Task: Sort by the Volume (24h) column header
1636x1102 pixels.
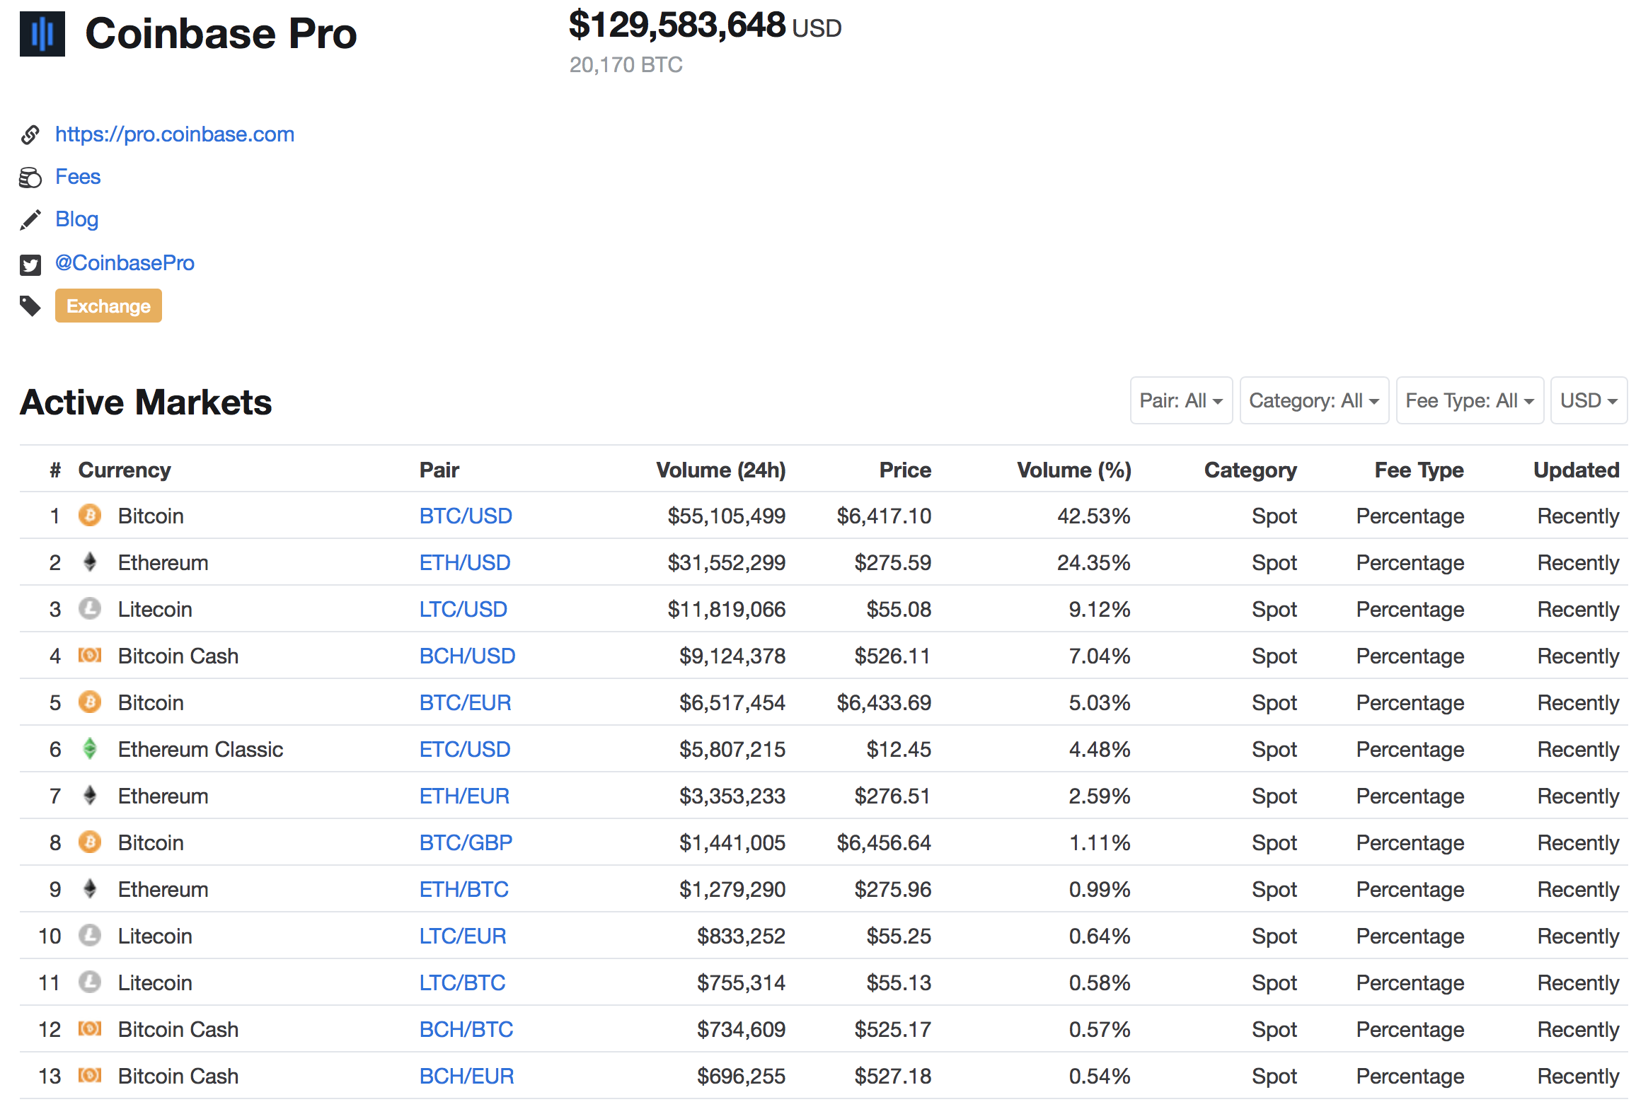Action: click(721, 470)
